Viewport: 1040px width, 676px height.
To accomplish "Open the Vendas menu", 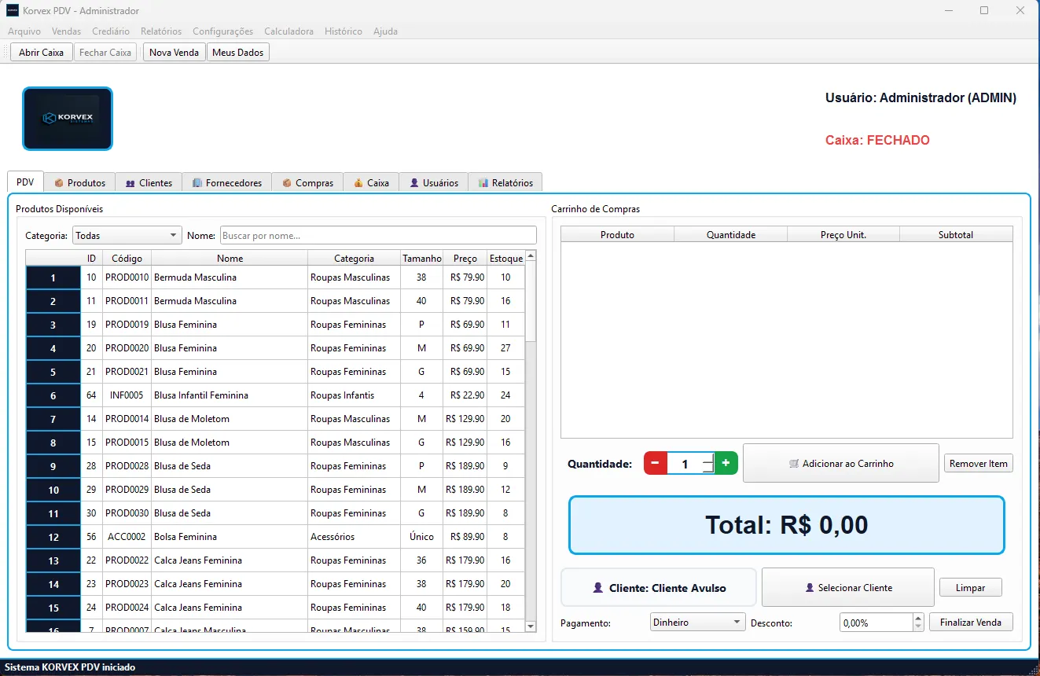I will (x=66, y=31).
